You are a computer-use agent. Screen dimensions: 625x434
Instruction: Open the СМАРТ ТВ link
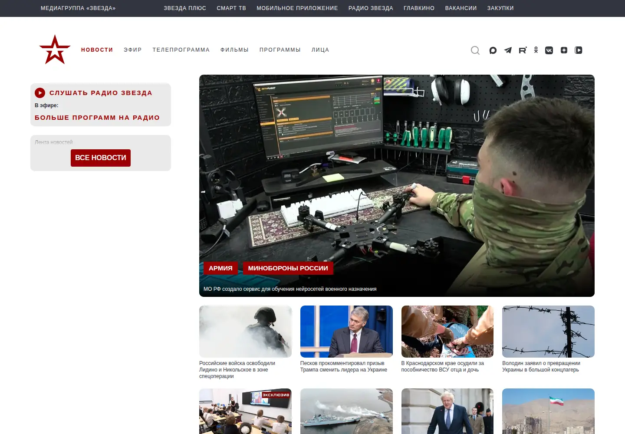click(x=231, y=8)
